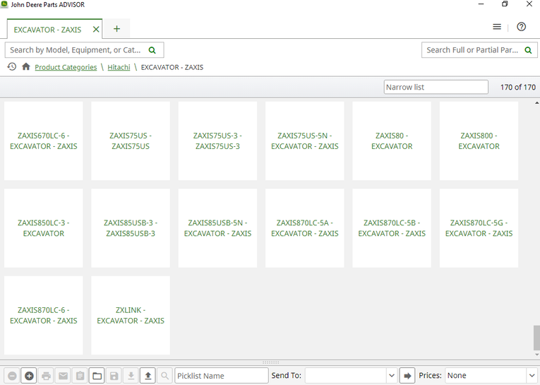Go to home via house icon
Screen dimensions: 540x385
26,67
